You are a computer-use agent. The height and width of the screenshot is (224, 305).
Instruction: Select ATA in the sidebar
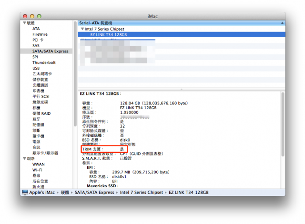pos(36,29)
